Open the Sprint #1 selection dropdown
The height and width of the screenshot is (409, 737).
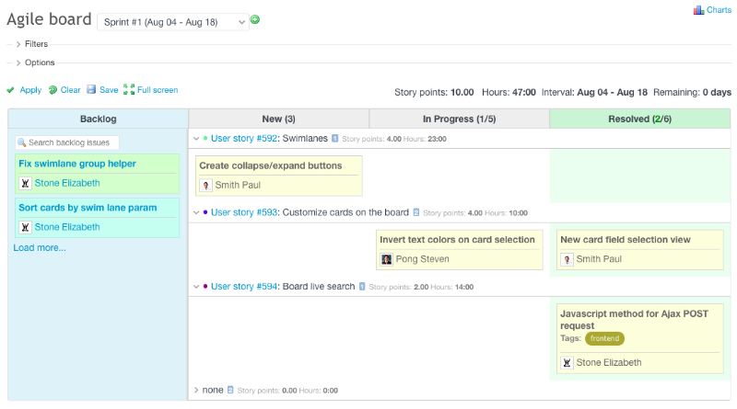[172, 21]
